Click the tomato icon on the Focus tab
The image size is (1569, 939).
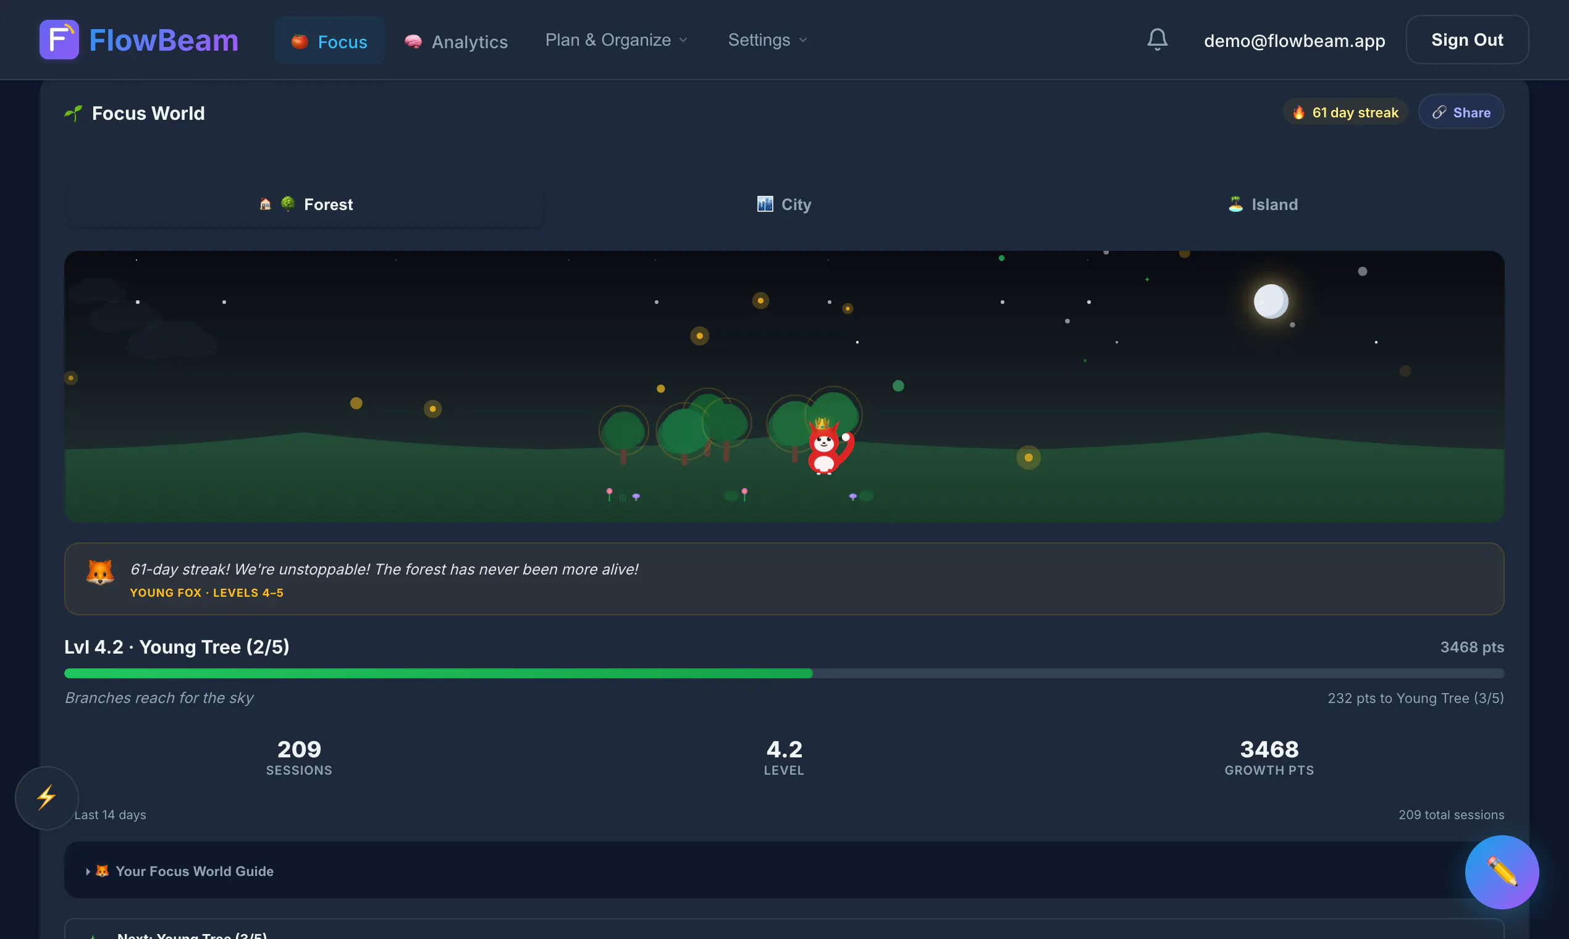click(x=299, y=42)
